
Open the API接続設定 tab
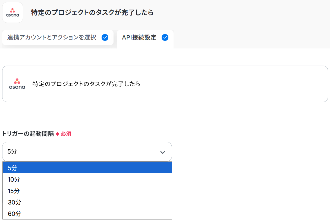[139, 38]
